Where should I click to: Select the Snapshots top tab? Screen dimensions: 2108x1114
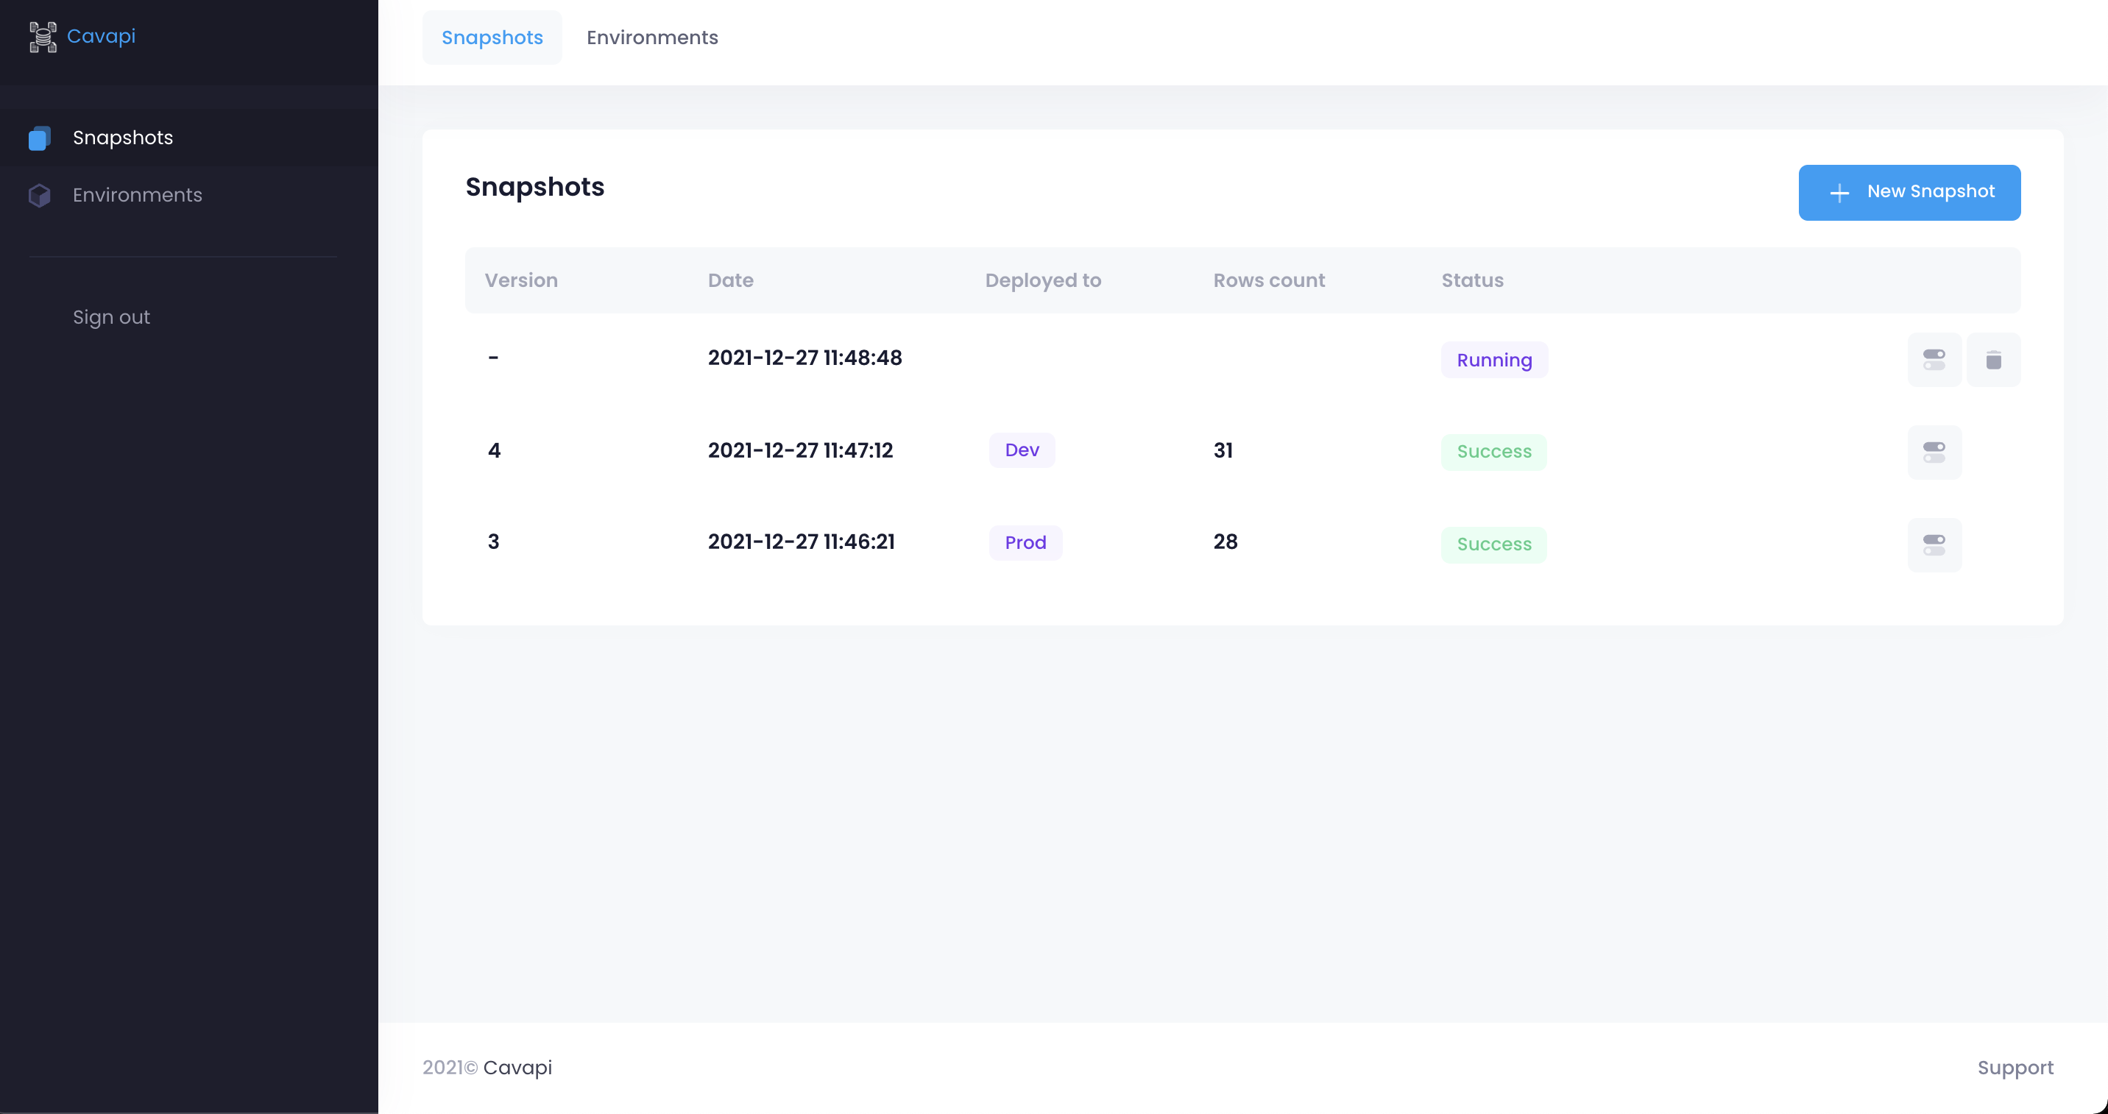[492, 38]
